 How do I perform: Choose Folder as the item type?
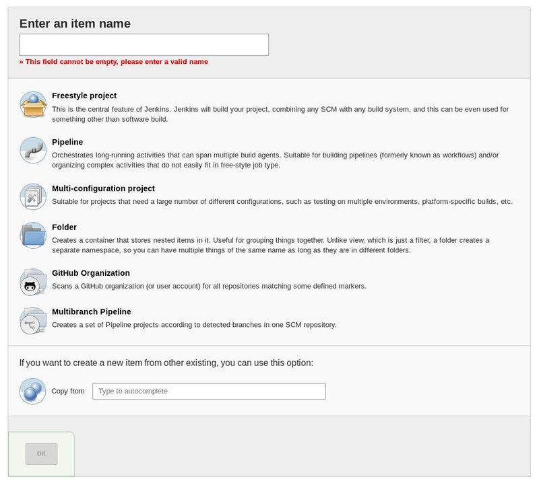click(64, 227)
